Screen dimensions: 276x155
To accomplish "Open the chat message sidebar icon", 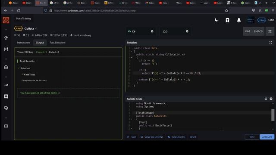I will click(6, 96).
